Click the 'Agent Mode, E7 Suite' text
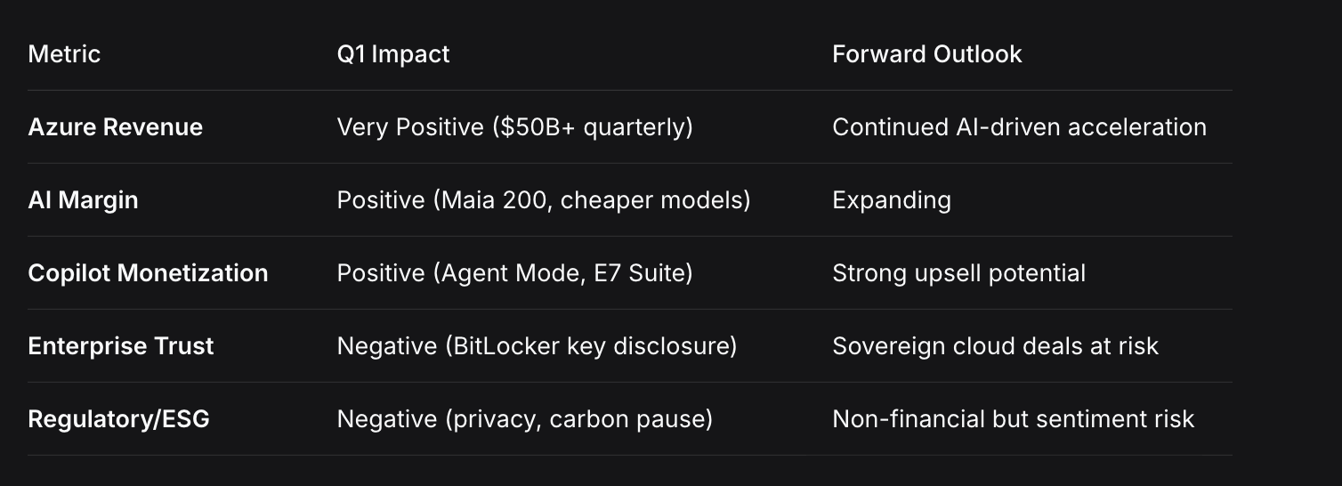 [x=562, y=273]
